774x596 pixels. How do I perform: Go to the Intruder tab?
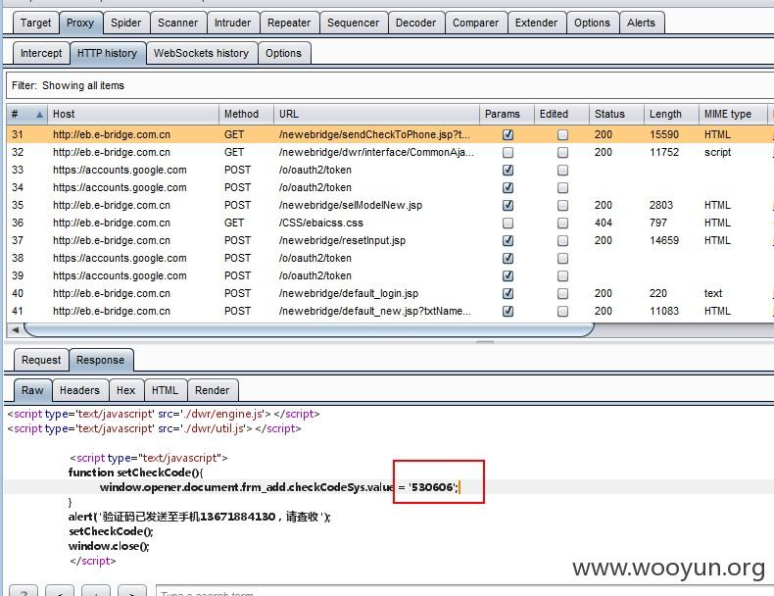point(232,23)
